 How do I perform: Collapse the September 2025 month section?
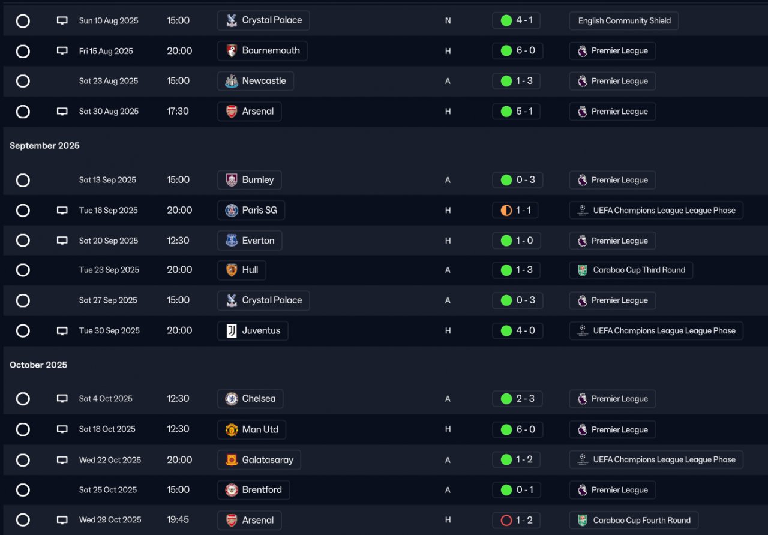pyautogui.click(x=44, y=146)
